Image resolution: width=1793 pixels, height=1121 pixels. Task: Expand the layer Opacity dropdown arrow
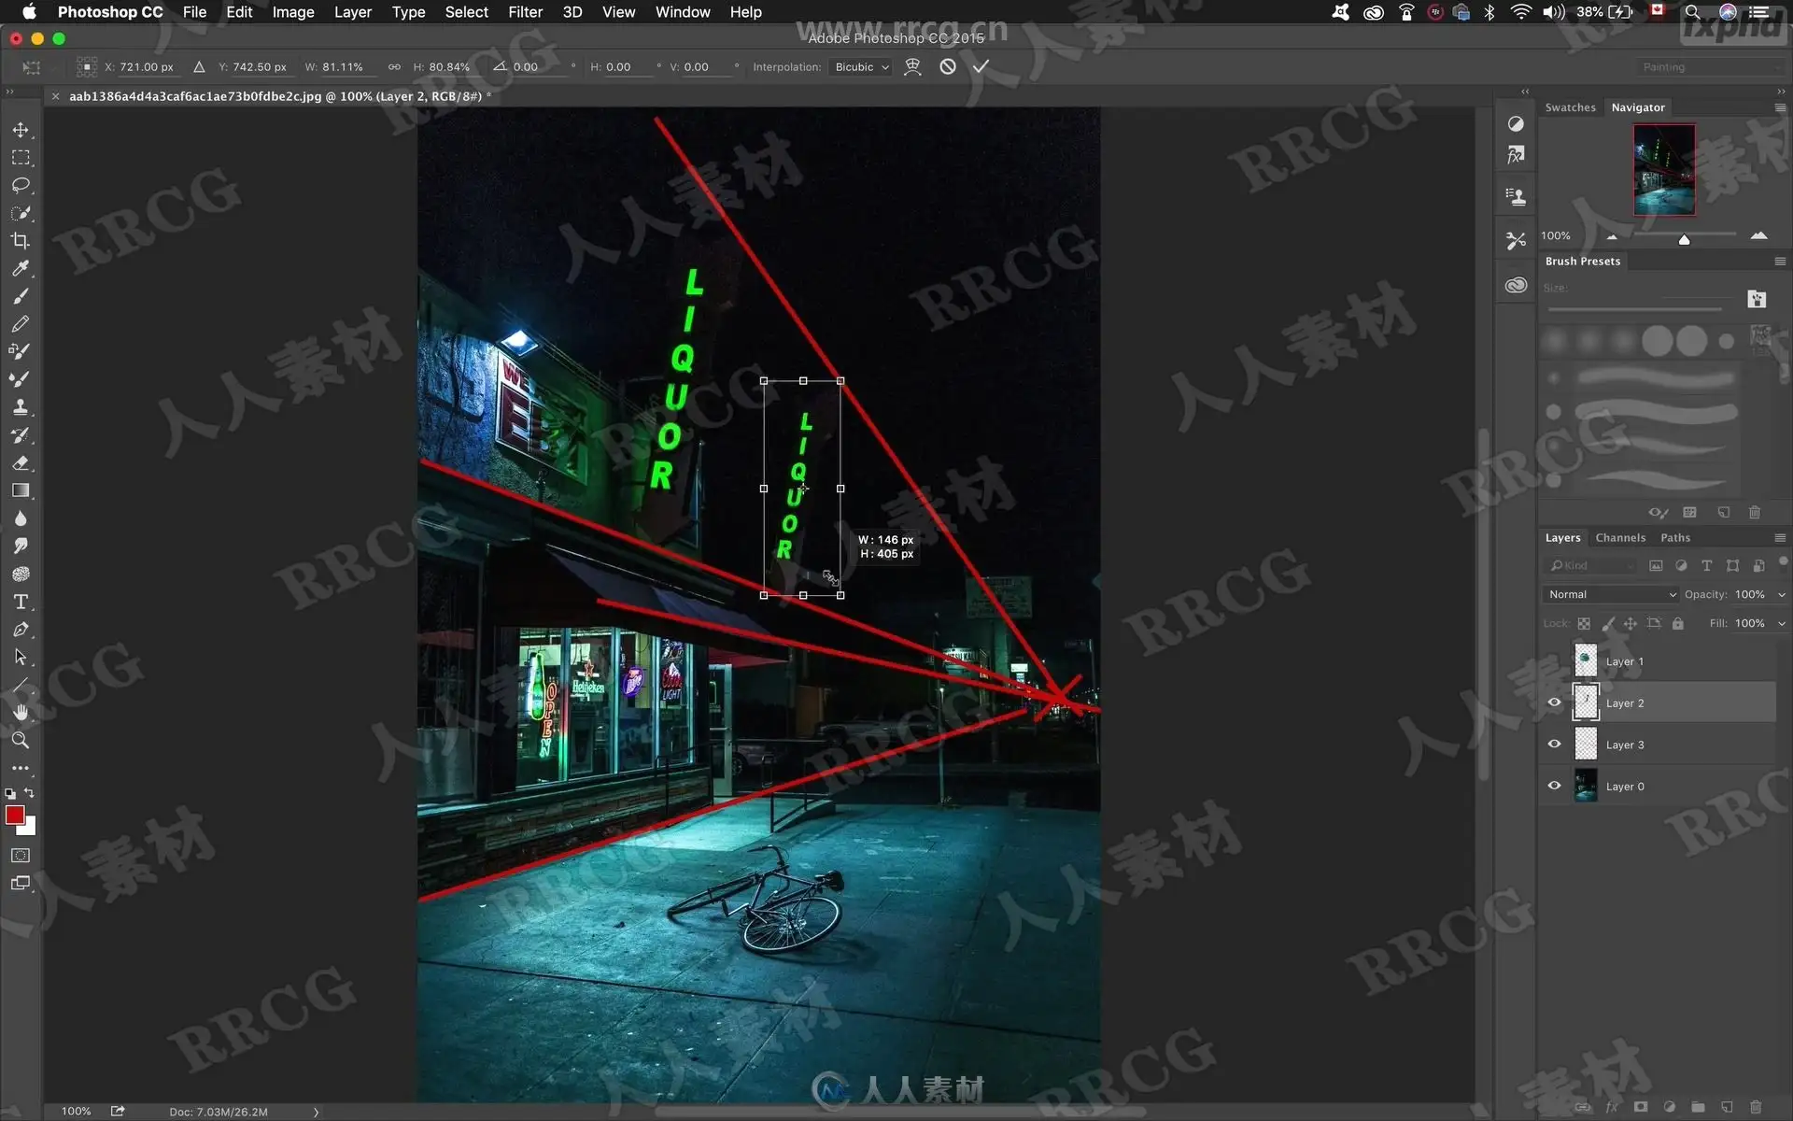click(1781, 594)
